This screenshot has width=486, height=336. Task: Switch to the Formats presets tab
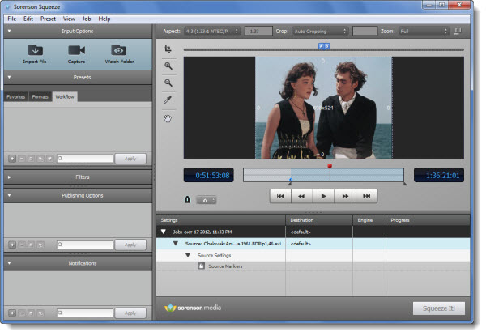pos(40,96)
